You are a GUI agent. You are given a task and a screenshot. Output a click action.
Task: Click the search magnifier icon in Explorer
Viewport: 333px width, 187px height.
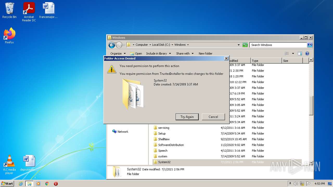pyautogui.click(x=310, y=45)
